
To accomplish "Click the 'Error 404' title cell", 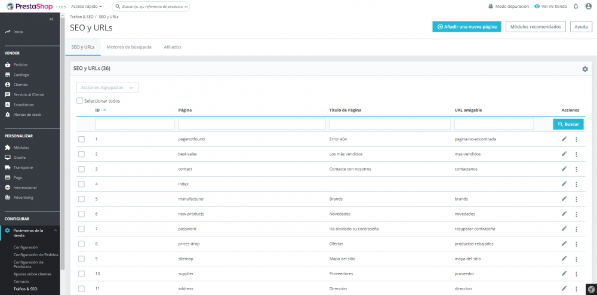I will pyautogui.click(x=338, y=139).
